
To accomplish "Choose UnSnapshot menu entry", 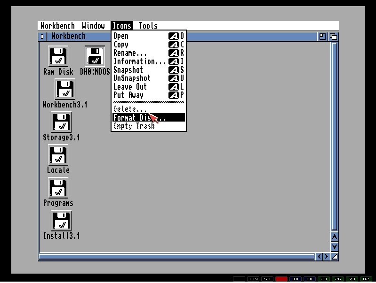I will (x=149, y=78).
